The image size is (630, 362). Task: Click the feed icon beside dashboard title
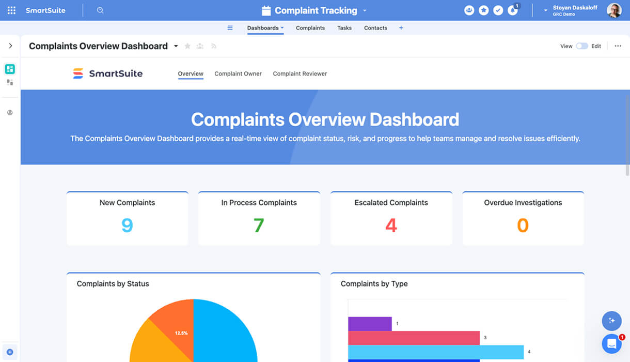[x=214, y=46]
